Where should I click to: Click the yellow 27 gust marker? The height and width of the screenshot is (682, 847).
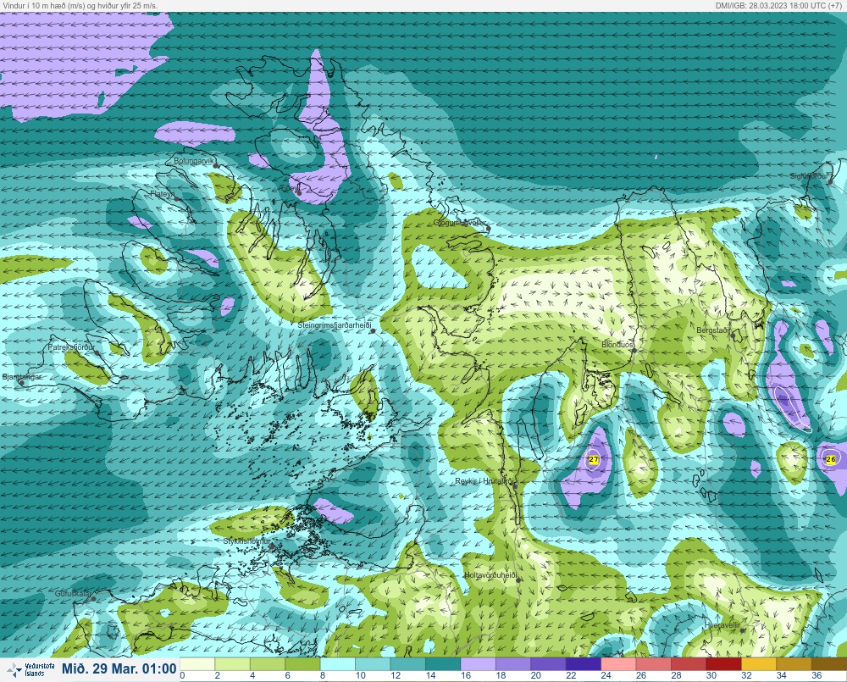point(593,460)
